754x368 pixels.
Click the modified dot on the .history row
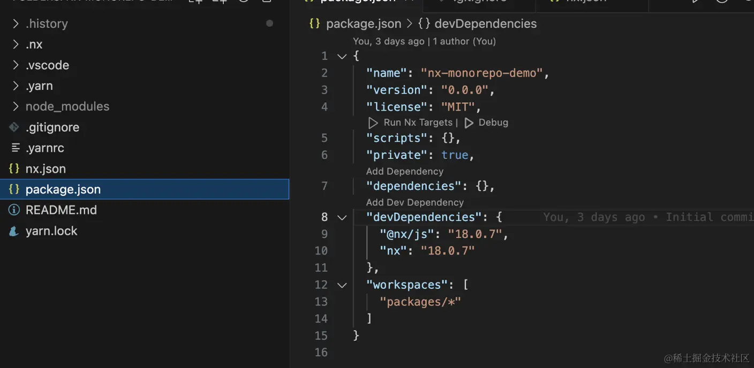(269, 24)
